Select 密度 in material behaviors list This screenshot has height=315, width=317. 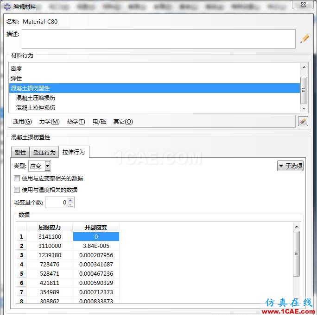(154, 68)
